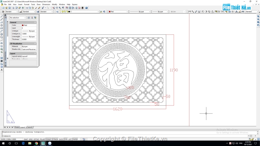Click the Select Objects icon in Properties
The width and height of the screenshot is (260, 146).
pos(32,17)
